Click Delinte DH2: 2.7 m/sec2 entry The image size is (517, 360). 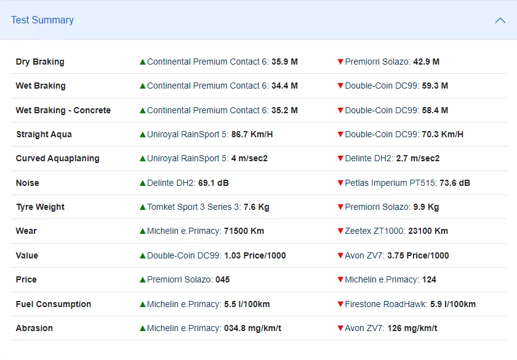(x=392, y=158)
